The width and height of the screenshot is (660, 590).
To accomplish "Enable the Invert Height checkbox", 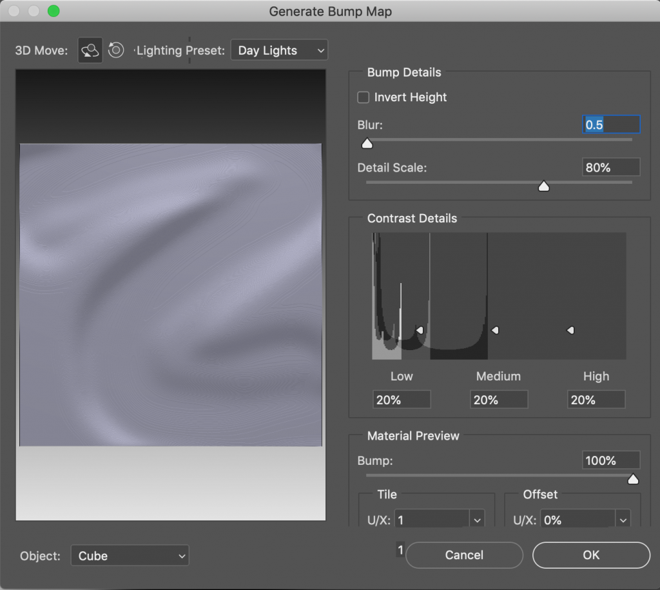I will [363, 97].
